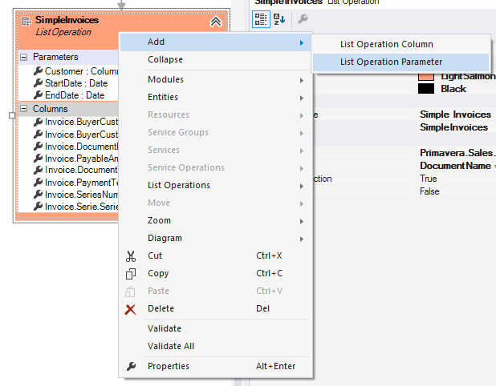Click the Simple Invoices property value

[x=456, y=115]
